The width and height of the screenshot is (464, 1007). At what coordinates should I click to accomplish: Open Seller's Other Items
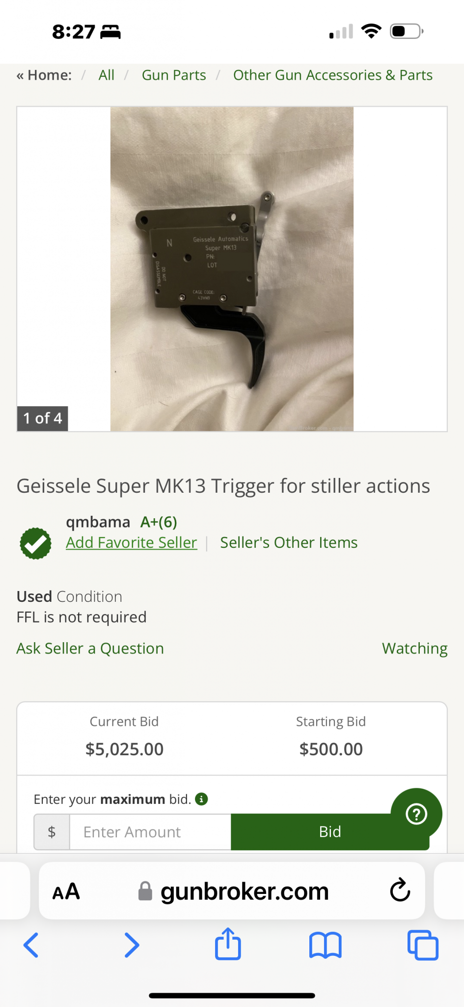pyautogui.click(x=289, y=542)
